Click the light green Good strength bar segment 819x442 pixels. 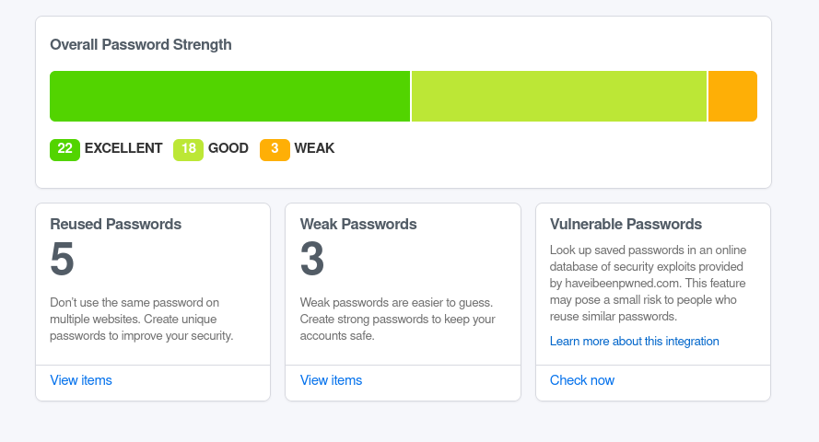point(558,96)
